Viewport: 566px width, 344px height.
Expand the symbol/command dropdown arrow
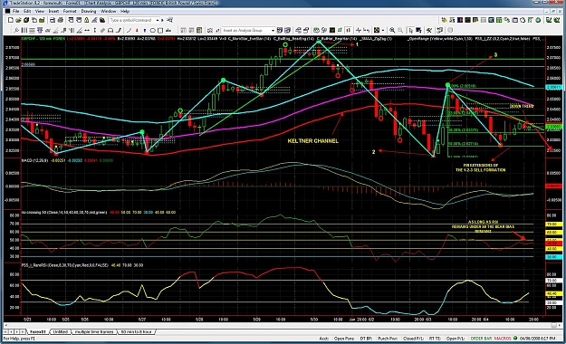click(x=158, y=20)
